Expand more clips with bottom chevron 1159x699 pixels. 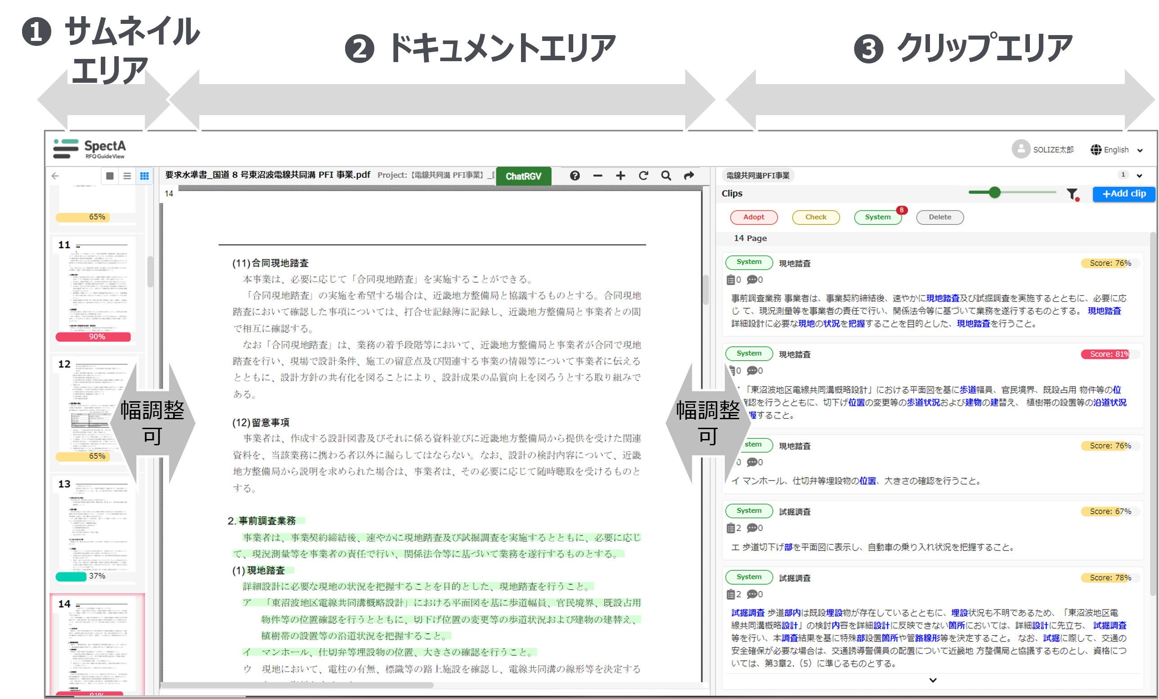coord(933,680)
